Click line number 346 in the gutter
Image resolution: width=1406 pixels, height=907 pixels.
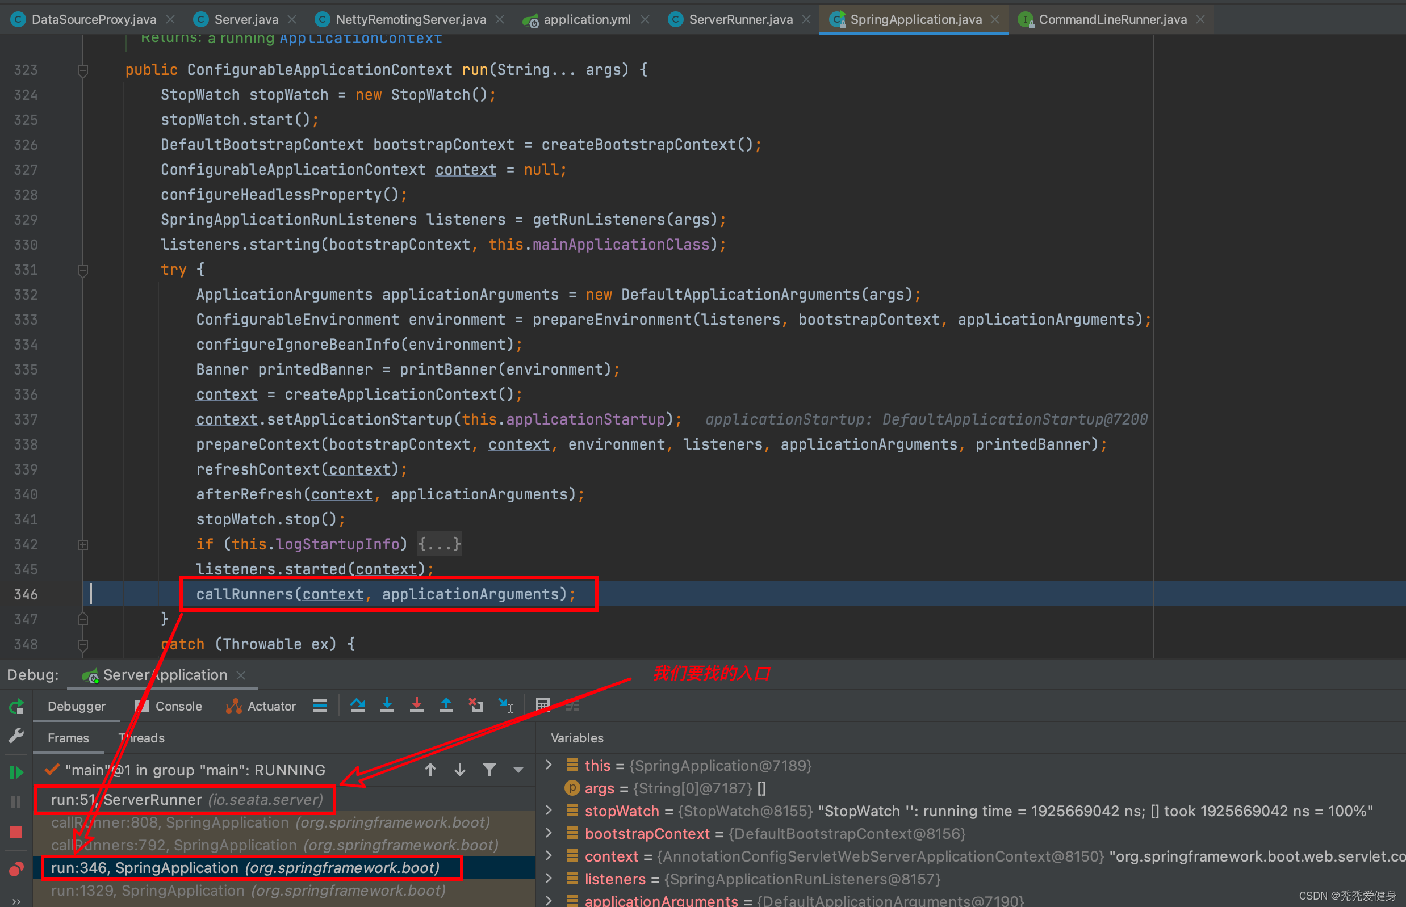point(26,594)
